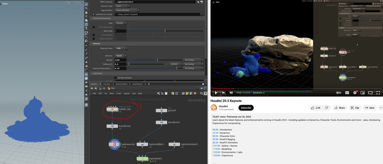The width and height of the screenshot is (383, 164).
Task: Adjust the Volume Preservation slider
Action: click(x=155, y=68)
